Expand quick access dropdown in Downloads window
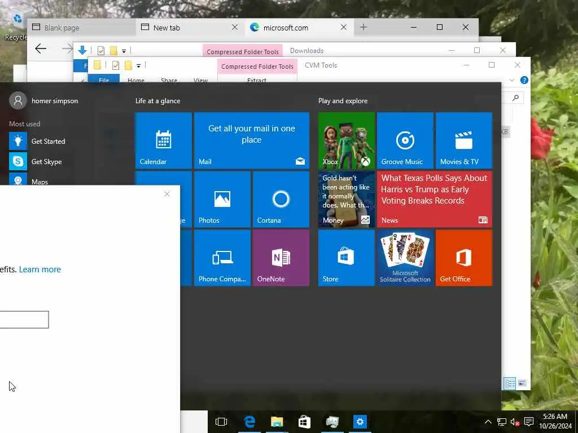Screen dimensions: 578x433 (x=124, y=51)
